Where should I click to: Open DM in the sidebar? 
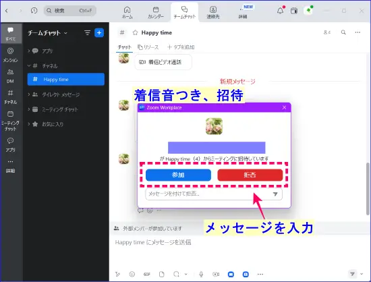pos(10,76)
